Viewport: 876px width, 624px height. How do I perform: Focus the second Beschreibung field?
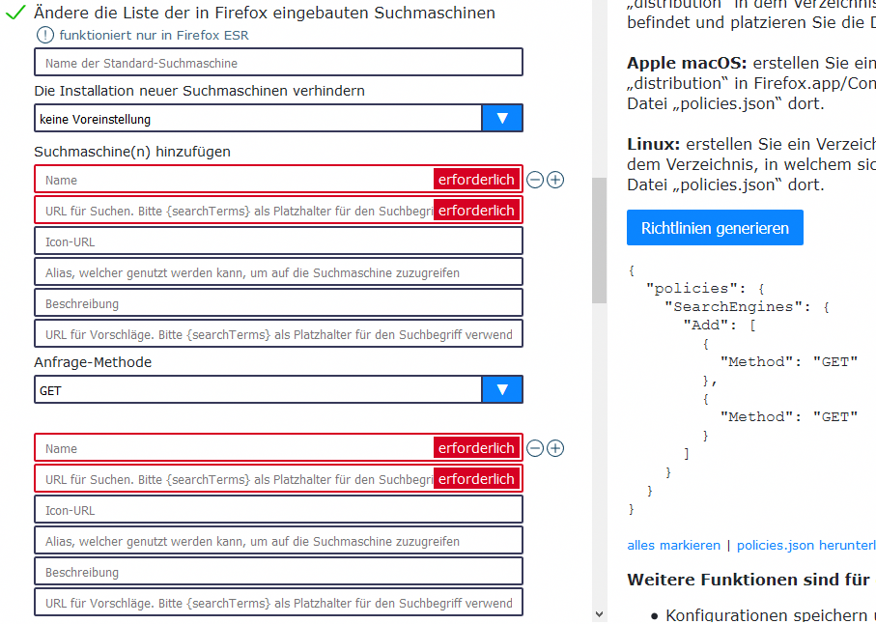click(x=278, y=572)
